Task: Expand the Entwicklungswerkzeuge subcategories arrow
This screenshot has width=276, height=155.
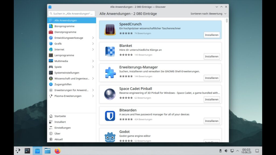Action: pos(93,38)
